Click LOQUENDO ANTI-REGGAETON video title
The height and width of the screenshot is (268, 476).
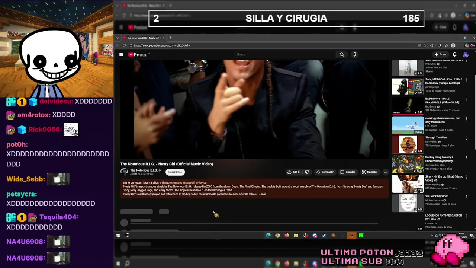444,217
